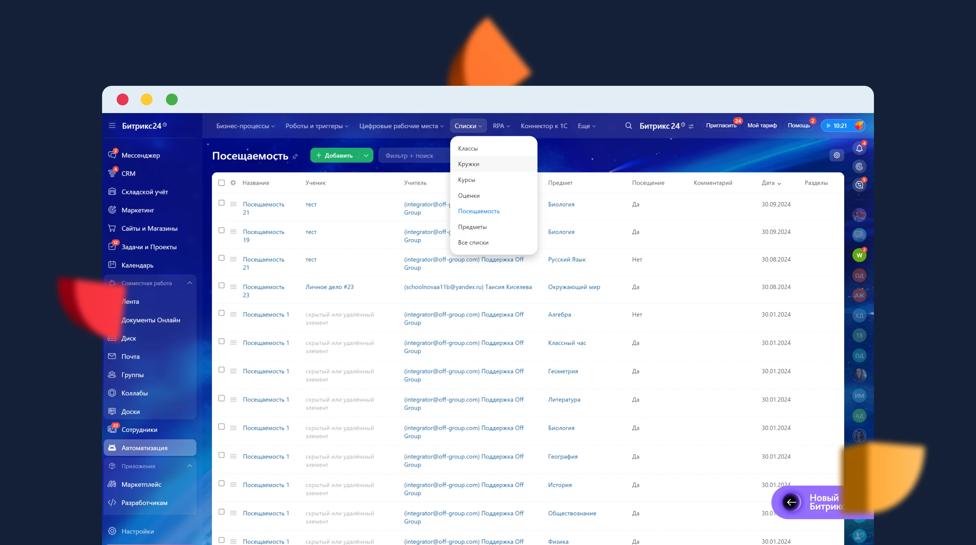Click hamburger menu icon beside Битрикс24 logo

112,126
